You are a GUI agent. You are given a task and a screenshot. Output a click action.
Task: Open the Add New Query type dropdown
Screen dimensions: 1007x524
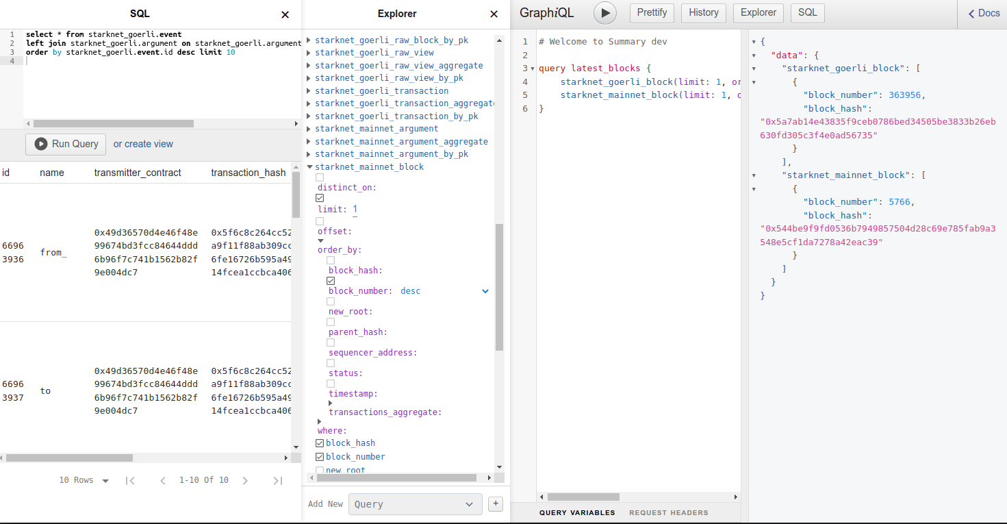click(x=415, y=504)
